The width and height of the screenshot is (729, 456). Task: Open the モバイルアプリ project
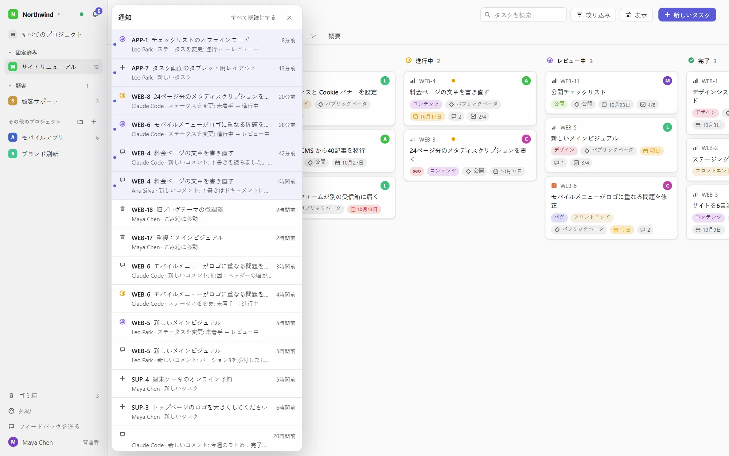[54, 138]
